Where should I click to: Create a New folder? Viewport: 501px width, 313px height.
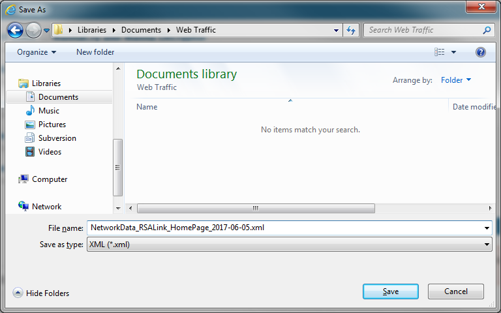(95, 52)
